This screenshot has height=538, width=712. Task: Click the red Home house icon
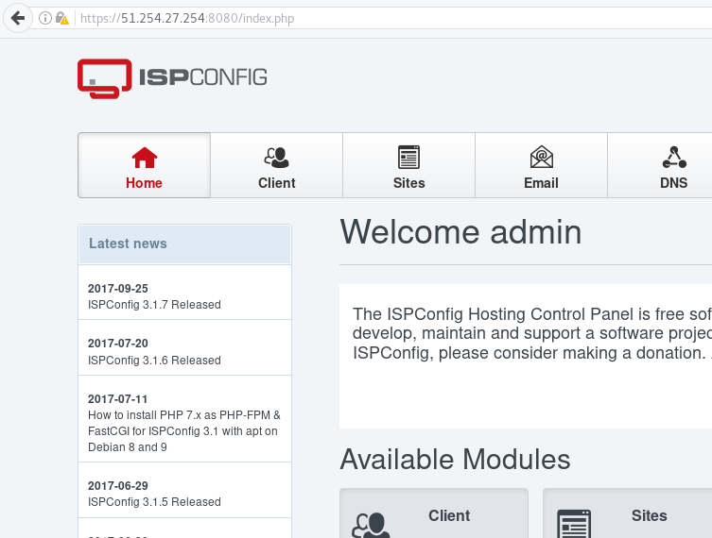[x=144, y=158]
